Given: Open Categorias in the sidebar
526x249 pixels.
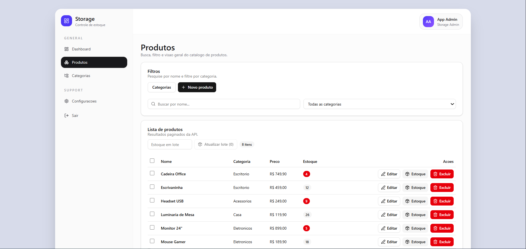Looking at the screenshot, I should 81,76.
